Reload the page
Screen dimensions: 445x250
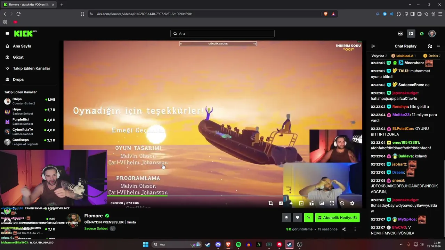18,14
